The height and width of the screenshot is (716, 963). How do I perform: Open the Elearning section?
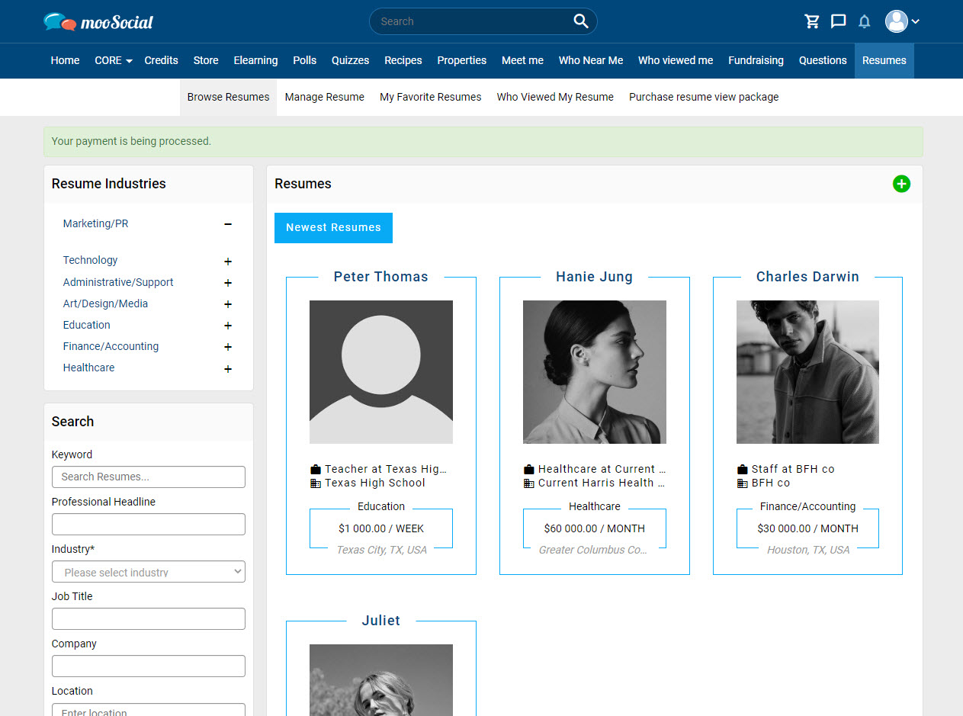pos(255,60)
